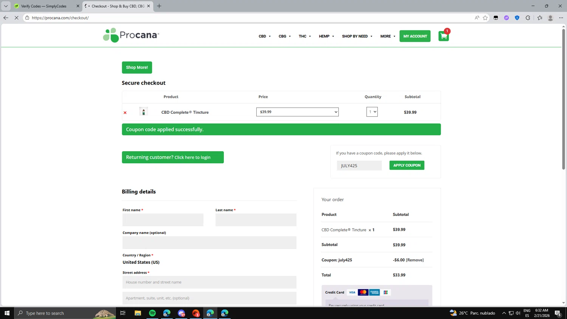The width and height of the screenshot is (567, 319).
Task: Click APPLY COUPON button
Action: pyautogui.click(x=407, y=165)
